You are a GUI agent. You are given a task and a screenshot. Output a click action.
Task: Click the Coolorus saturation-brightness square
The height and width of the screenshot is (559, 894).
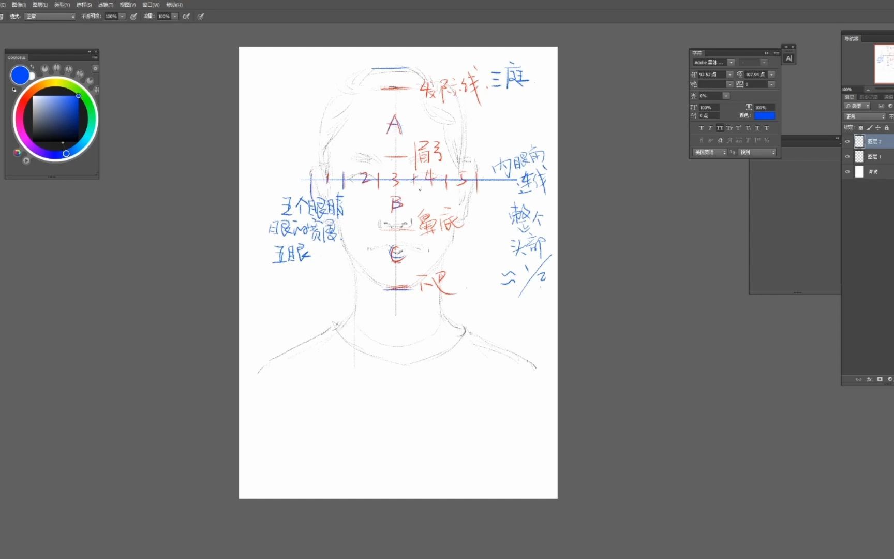[55, 119]
